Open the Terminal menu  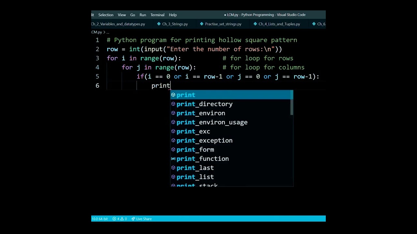[x=157, y=15]
